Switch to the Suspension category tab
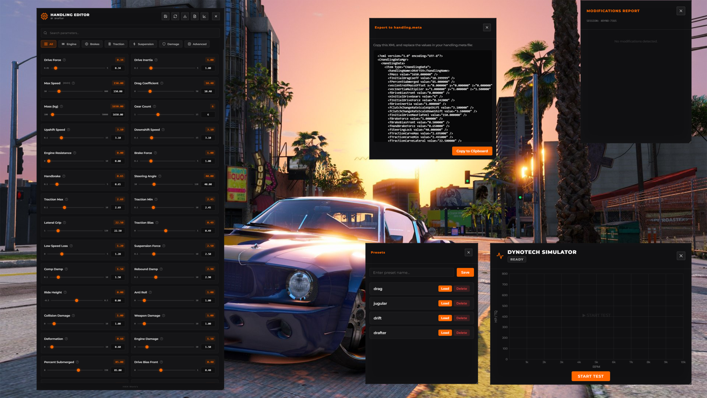Image resolution: width=707 pixels, height=398 pixels. point(143,44)
